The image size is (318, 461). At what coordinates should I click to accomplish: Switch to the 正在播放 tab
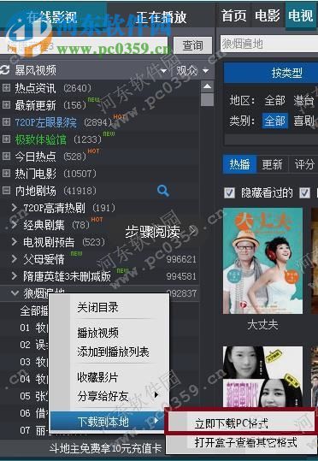coord(161,17)
